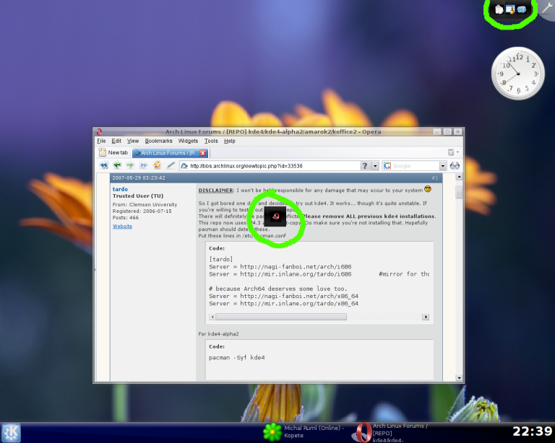The image size is (555, 443).
Task: Click 'For kde4-alpha2' text
Action: [218, 334]
